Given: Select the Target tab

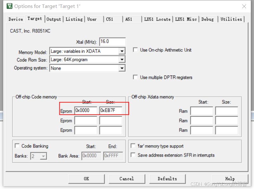Looking at the screenshot, I should point(35,19).
